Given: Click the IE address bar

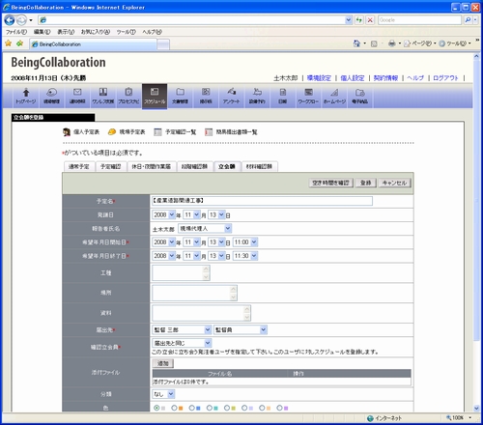Looking at the screenshot, I should pos(195,20).
